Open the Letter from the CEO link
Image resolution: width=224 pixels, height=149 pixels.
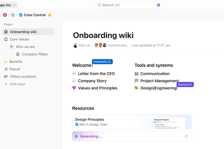pyautogui.click(x=96, y=74)
